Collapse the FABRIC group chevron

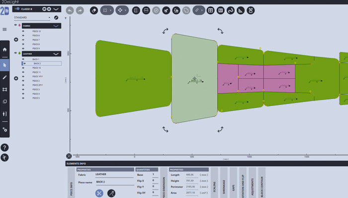pyautogui.click(x=56, y=25)
